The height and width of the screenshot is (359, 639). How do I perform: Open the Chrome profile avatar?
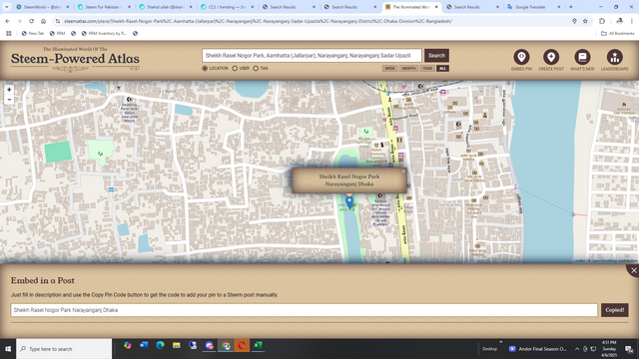coord(619,21)
